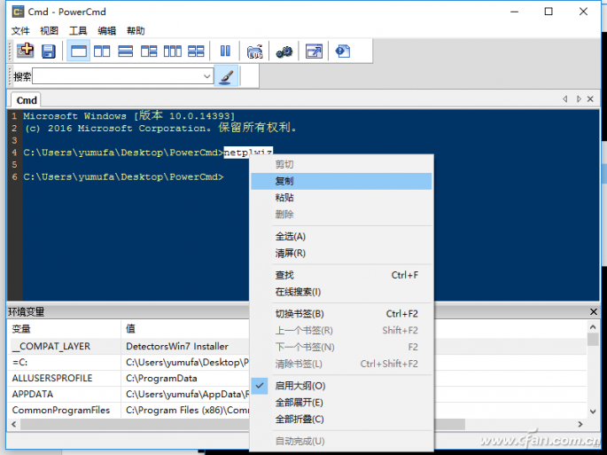Click the highlight brush icon next to search
This screenshot has width=607, height=455.
[226, 76]
